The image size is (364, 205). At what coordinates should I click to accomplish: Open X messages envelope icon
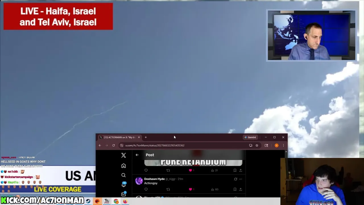tap(124, 194)
